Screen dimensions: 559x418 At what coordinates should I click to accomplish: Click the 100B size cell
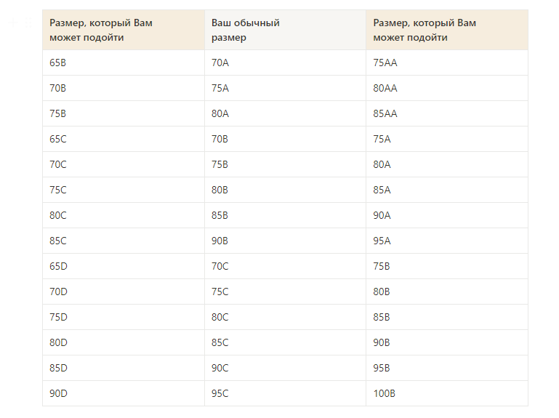pos(447,393)
